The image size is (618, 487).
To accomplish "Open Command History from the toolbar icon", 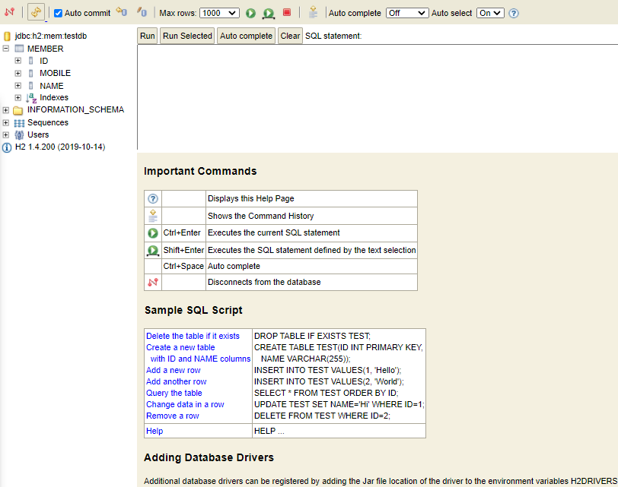I will 313,12.
